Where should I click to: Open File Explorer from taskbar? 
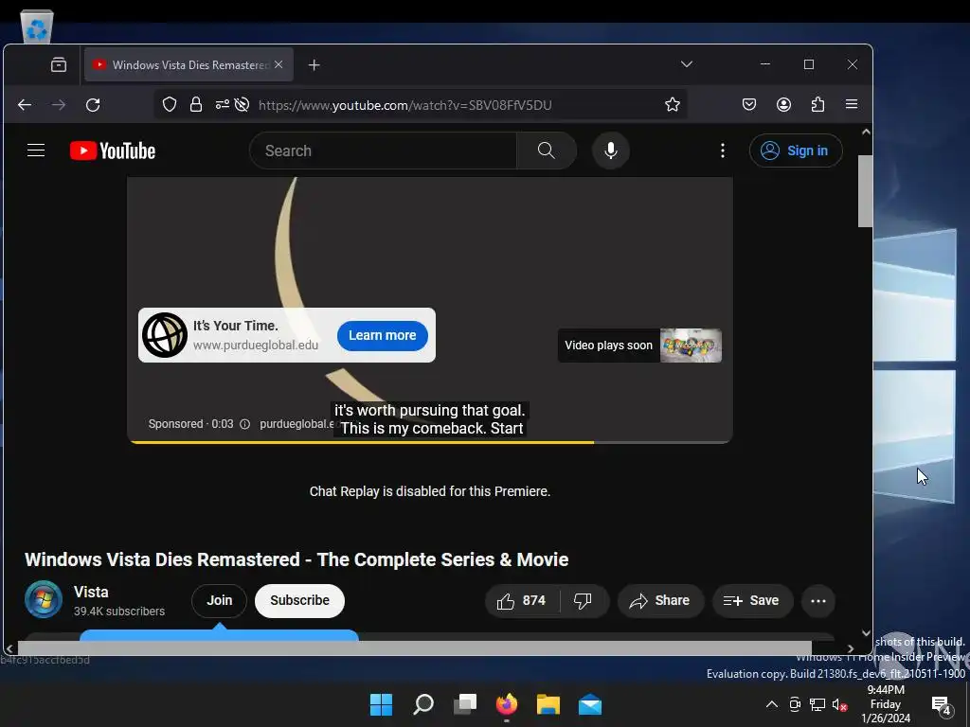point(548,704)
